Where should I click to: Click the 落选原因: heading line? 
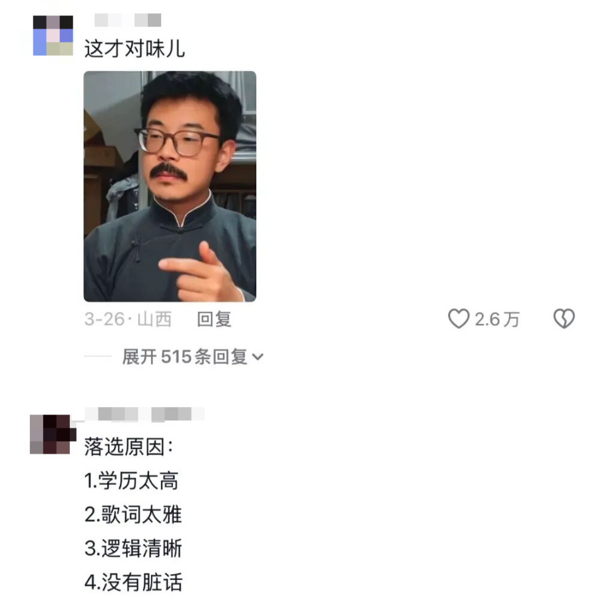pyautogui.click(x=128, y=447)
